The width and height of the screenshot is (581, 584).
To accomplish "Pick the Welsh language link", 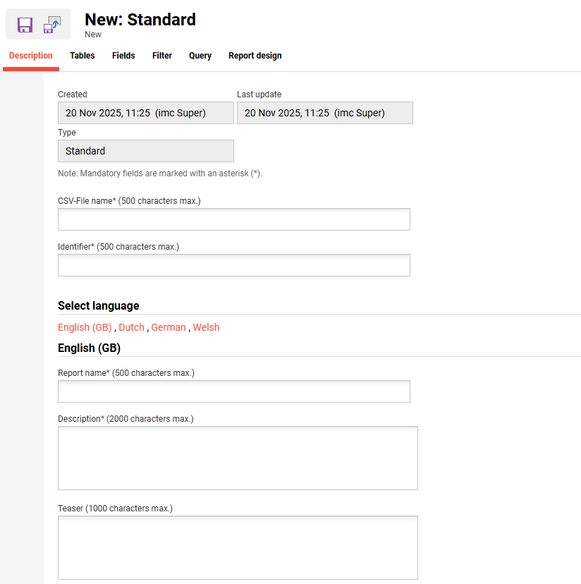I will coord(206,327).
